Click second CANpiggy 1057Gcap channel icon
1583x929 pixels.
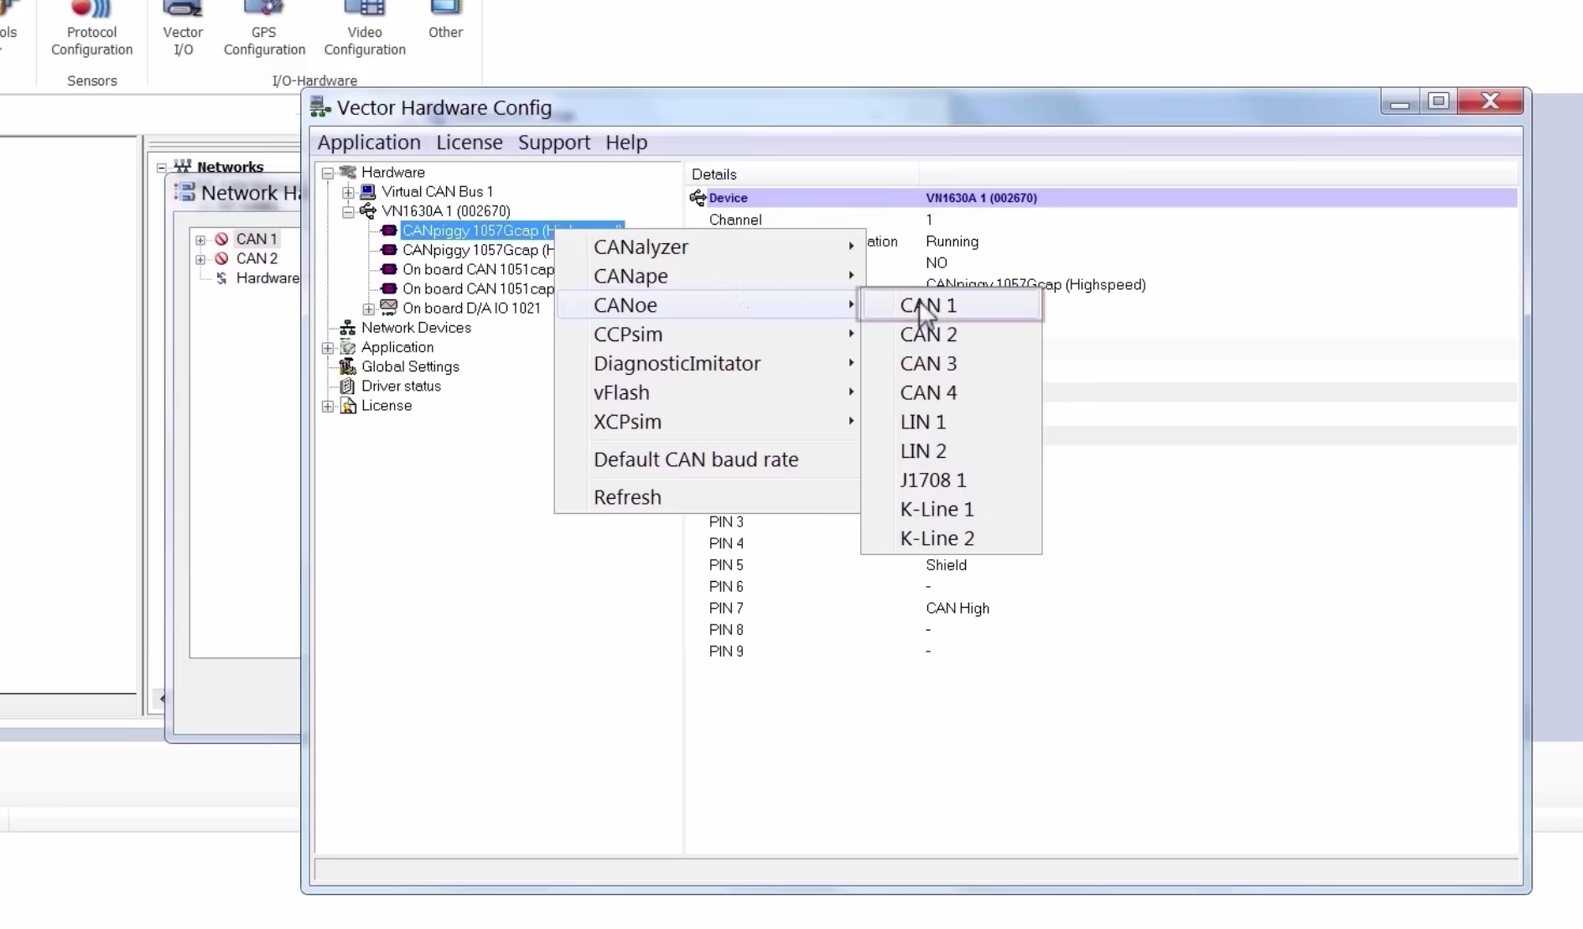click(389, 249)
